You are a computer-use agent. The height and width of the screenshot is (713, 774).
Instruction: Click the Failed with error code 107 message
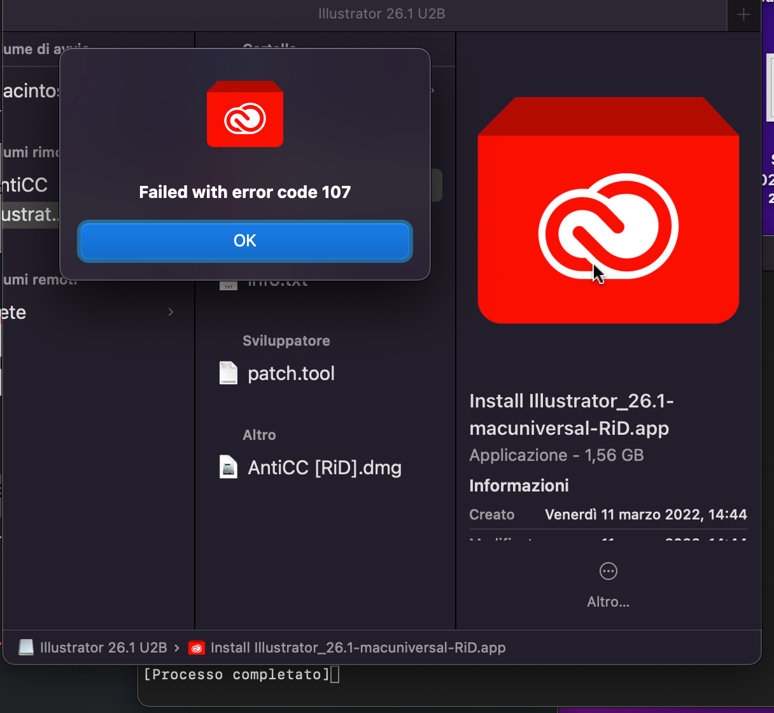[245, 192]
